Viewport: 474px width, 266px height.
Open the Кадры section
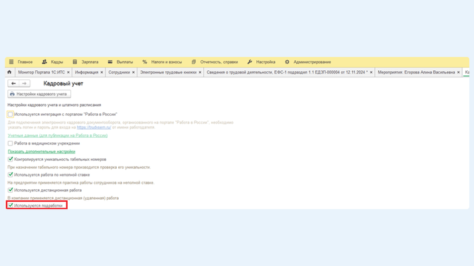[x=57, y=62]
